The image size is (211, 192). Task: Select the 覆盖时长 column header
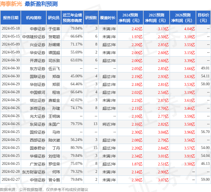pos(108,18)
